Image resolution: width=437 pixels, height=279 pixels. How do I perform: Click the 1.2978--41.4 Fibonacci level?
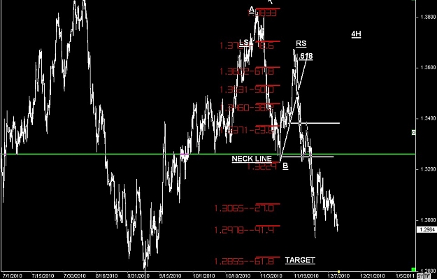(x=245, y=230)
